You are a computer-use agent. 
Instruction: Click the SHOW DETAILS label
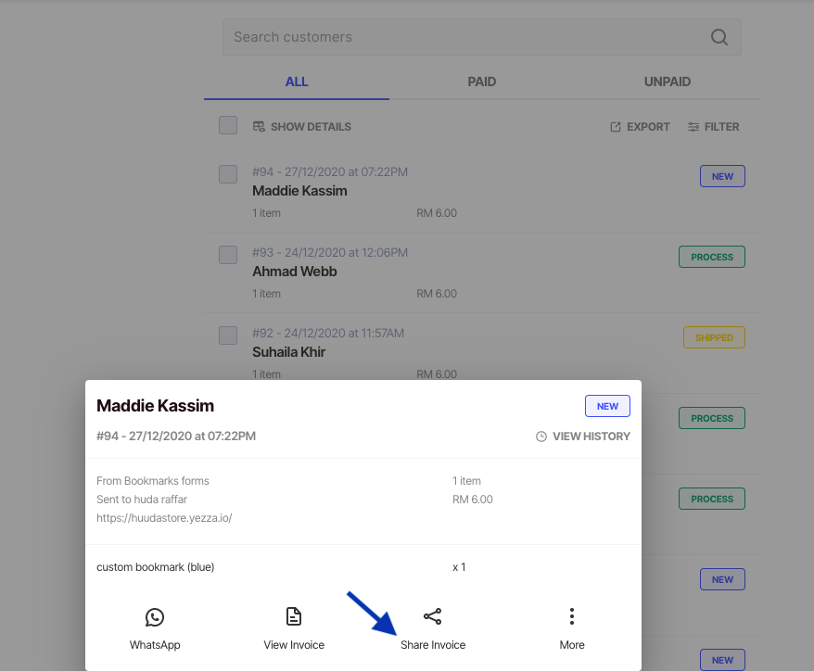311,127
